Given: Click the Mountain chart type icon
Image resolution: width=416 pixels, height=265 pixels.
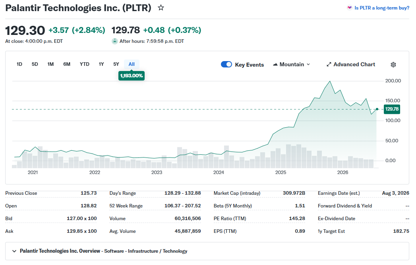Looking at the screenshot, I should (x=275, y=64).
